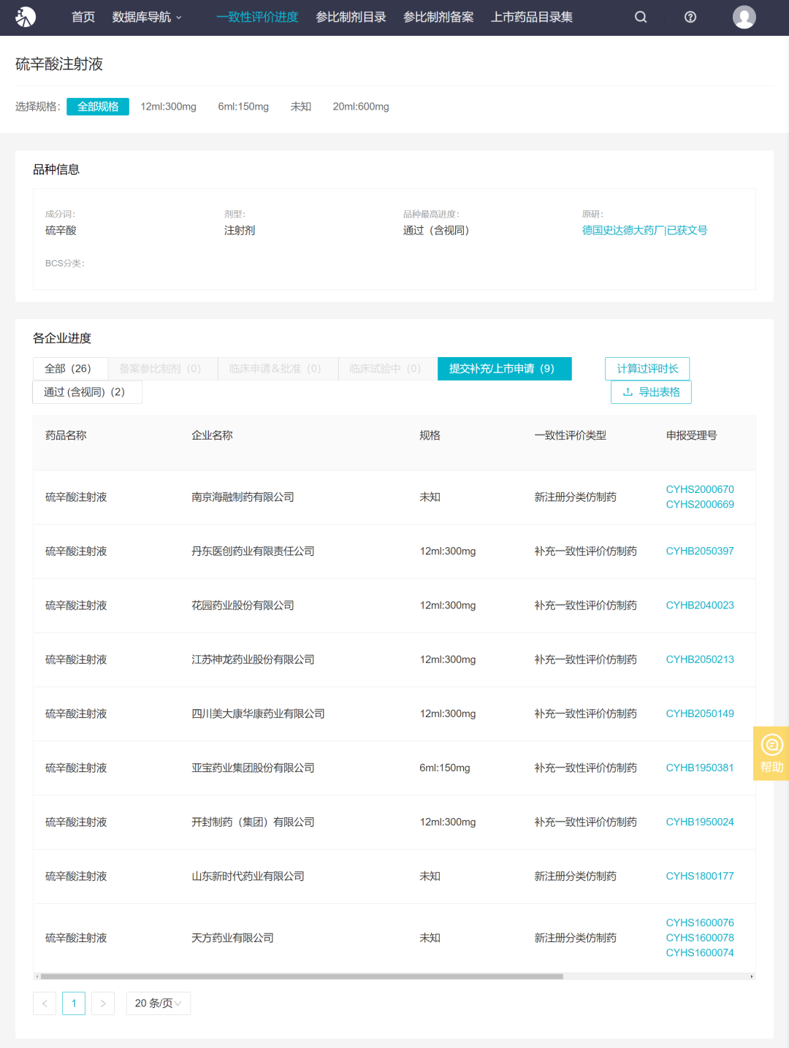789x1048 pixels.
Task: Click the 企业名称 column header
Action: 212,435
